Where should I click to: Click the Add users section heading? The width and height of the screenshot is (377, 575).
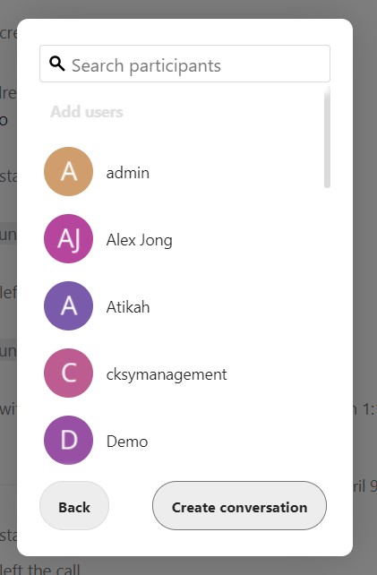[87, 112]
